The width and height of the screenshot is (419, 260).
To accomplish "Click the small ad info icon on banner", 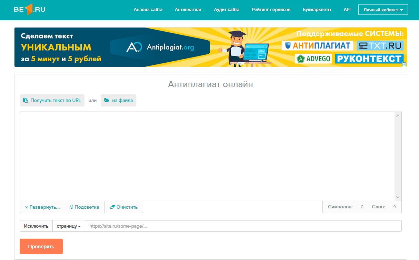I will coord(404,64).
